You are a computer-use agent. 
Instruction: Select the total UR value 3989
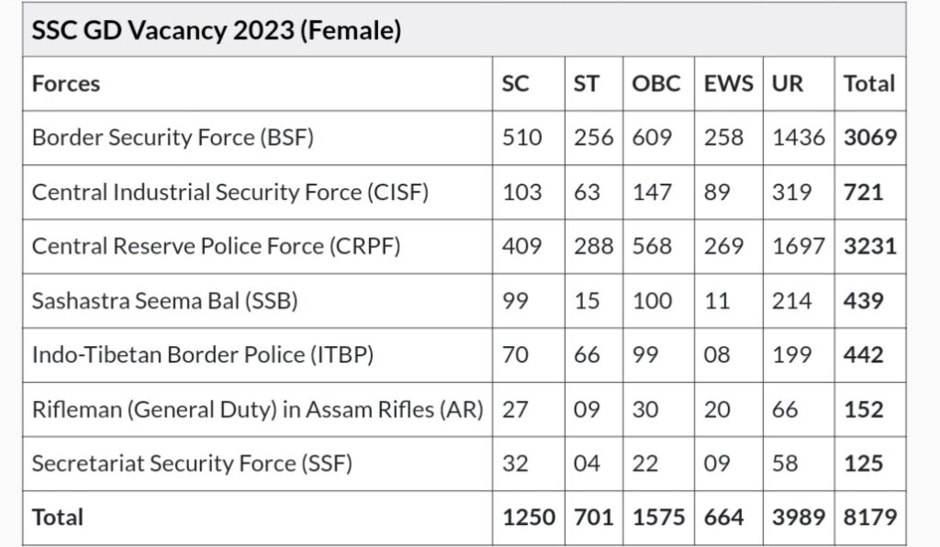coord(799,518)
